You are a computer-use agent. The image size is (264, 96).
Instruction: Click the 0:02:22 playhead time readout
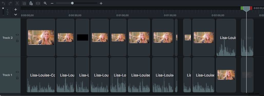point(259,8)
